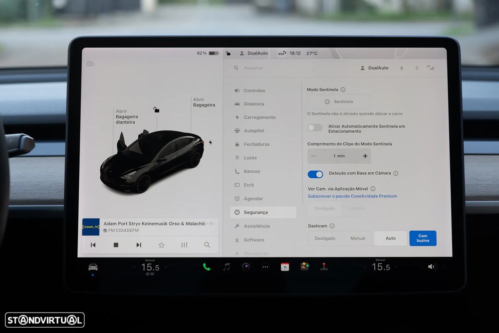Image resolution: width=499 pixels, height=333 pixels.
Task: Tap the Sentinela mode button
Action: click(338, 101)
